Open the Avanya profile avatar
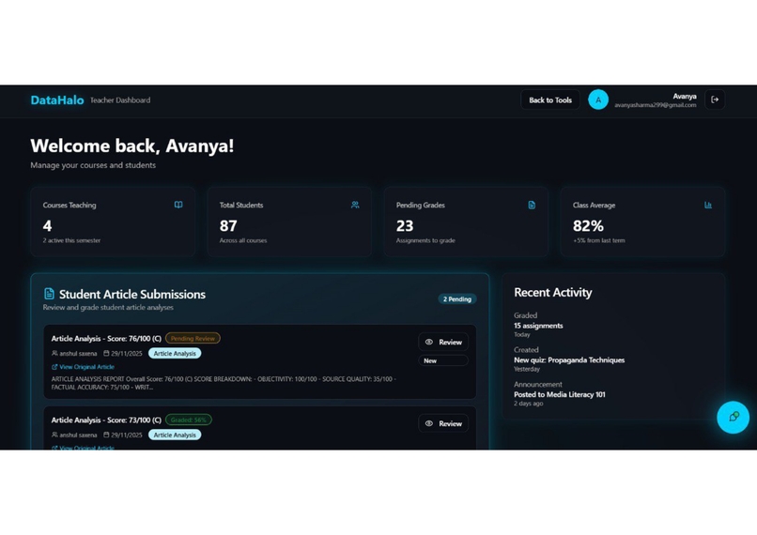The height and width of the screenshot is (535, 757). (x=597, y=99)
